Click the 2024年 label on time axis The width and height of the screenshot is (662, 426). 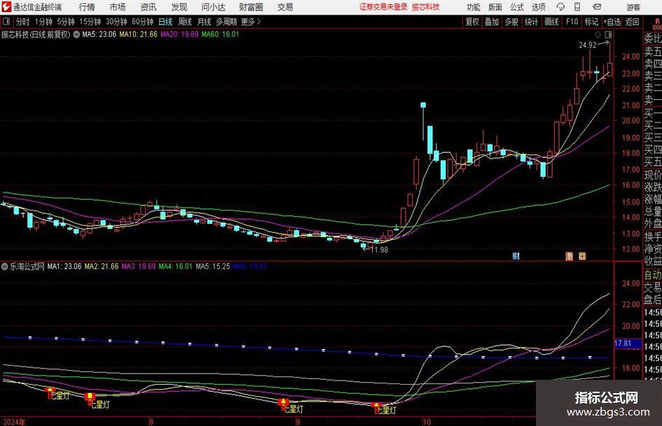coord(13,422)
